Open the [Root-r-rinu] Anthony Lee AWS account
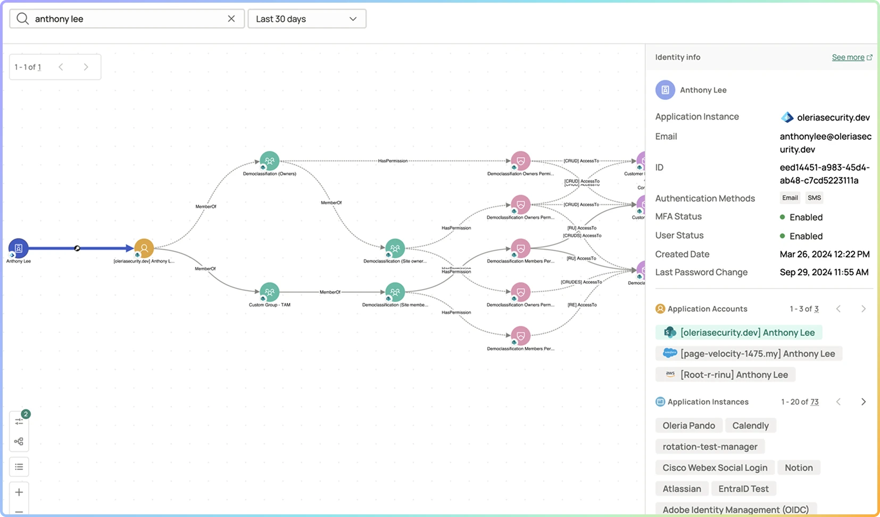880x517 pixels. [x=726, y=375]
